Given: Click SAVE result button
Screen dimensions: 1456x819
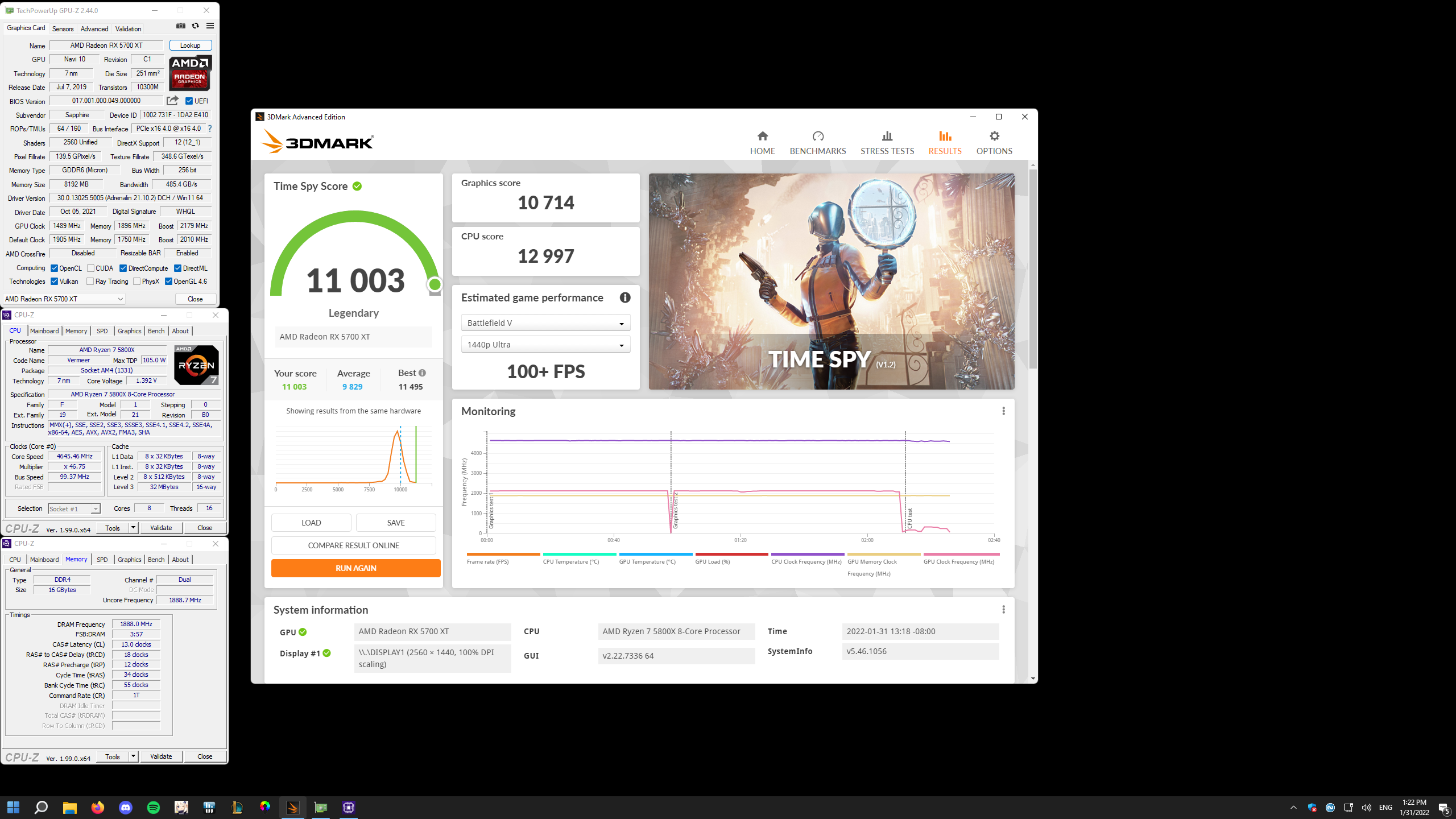Looking at the screenshot, I should tap(396, 523).
